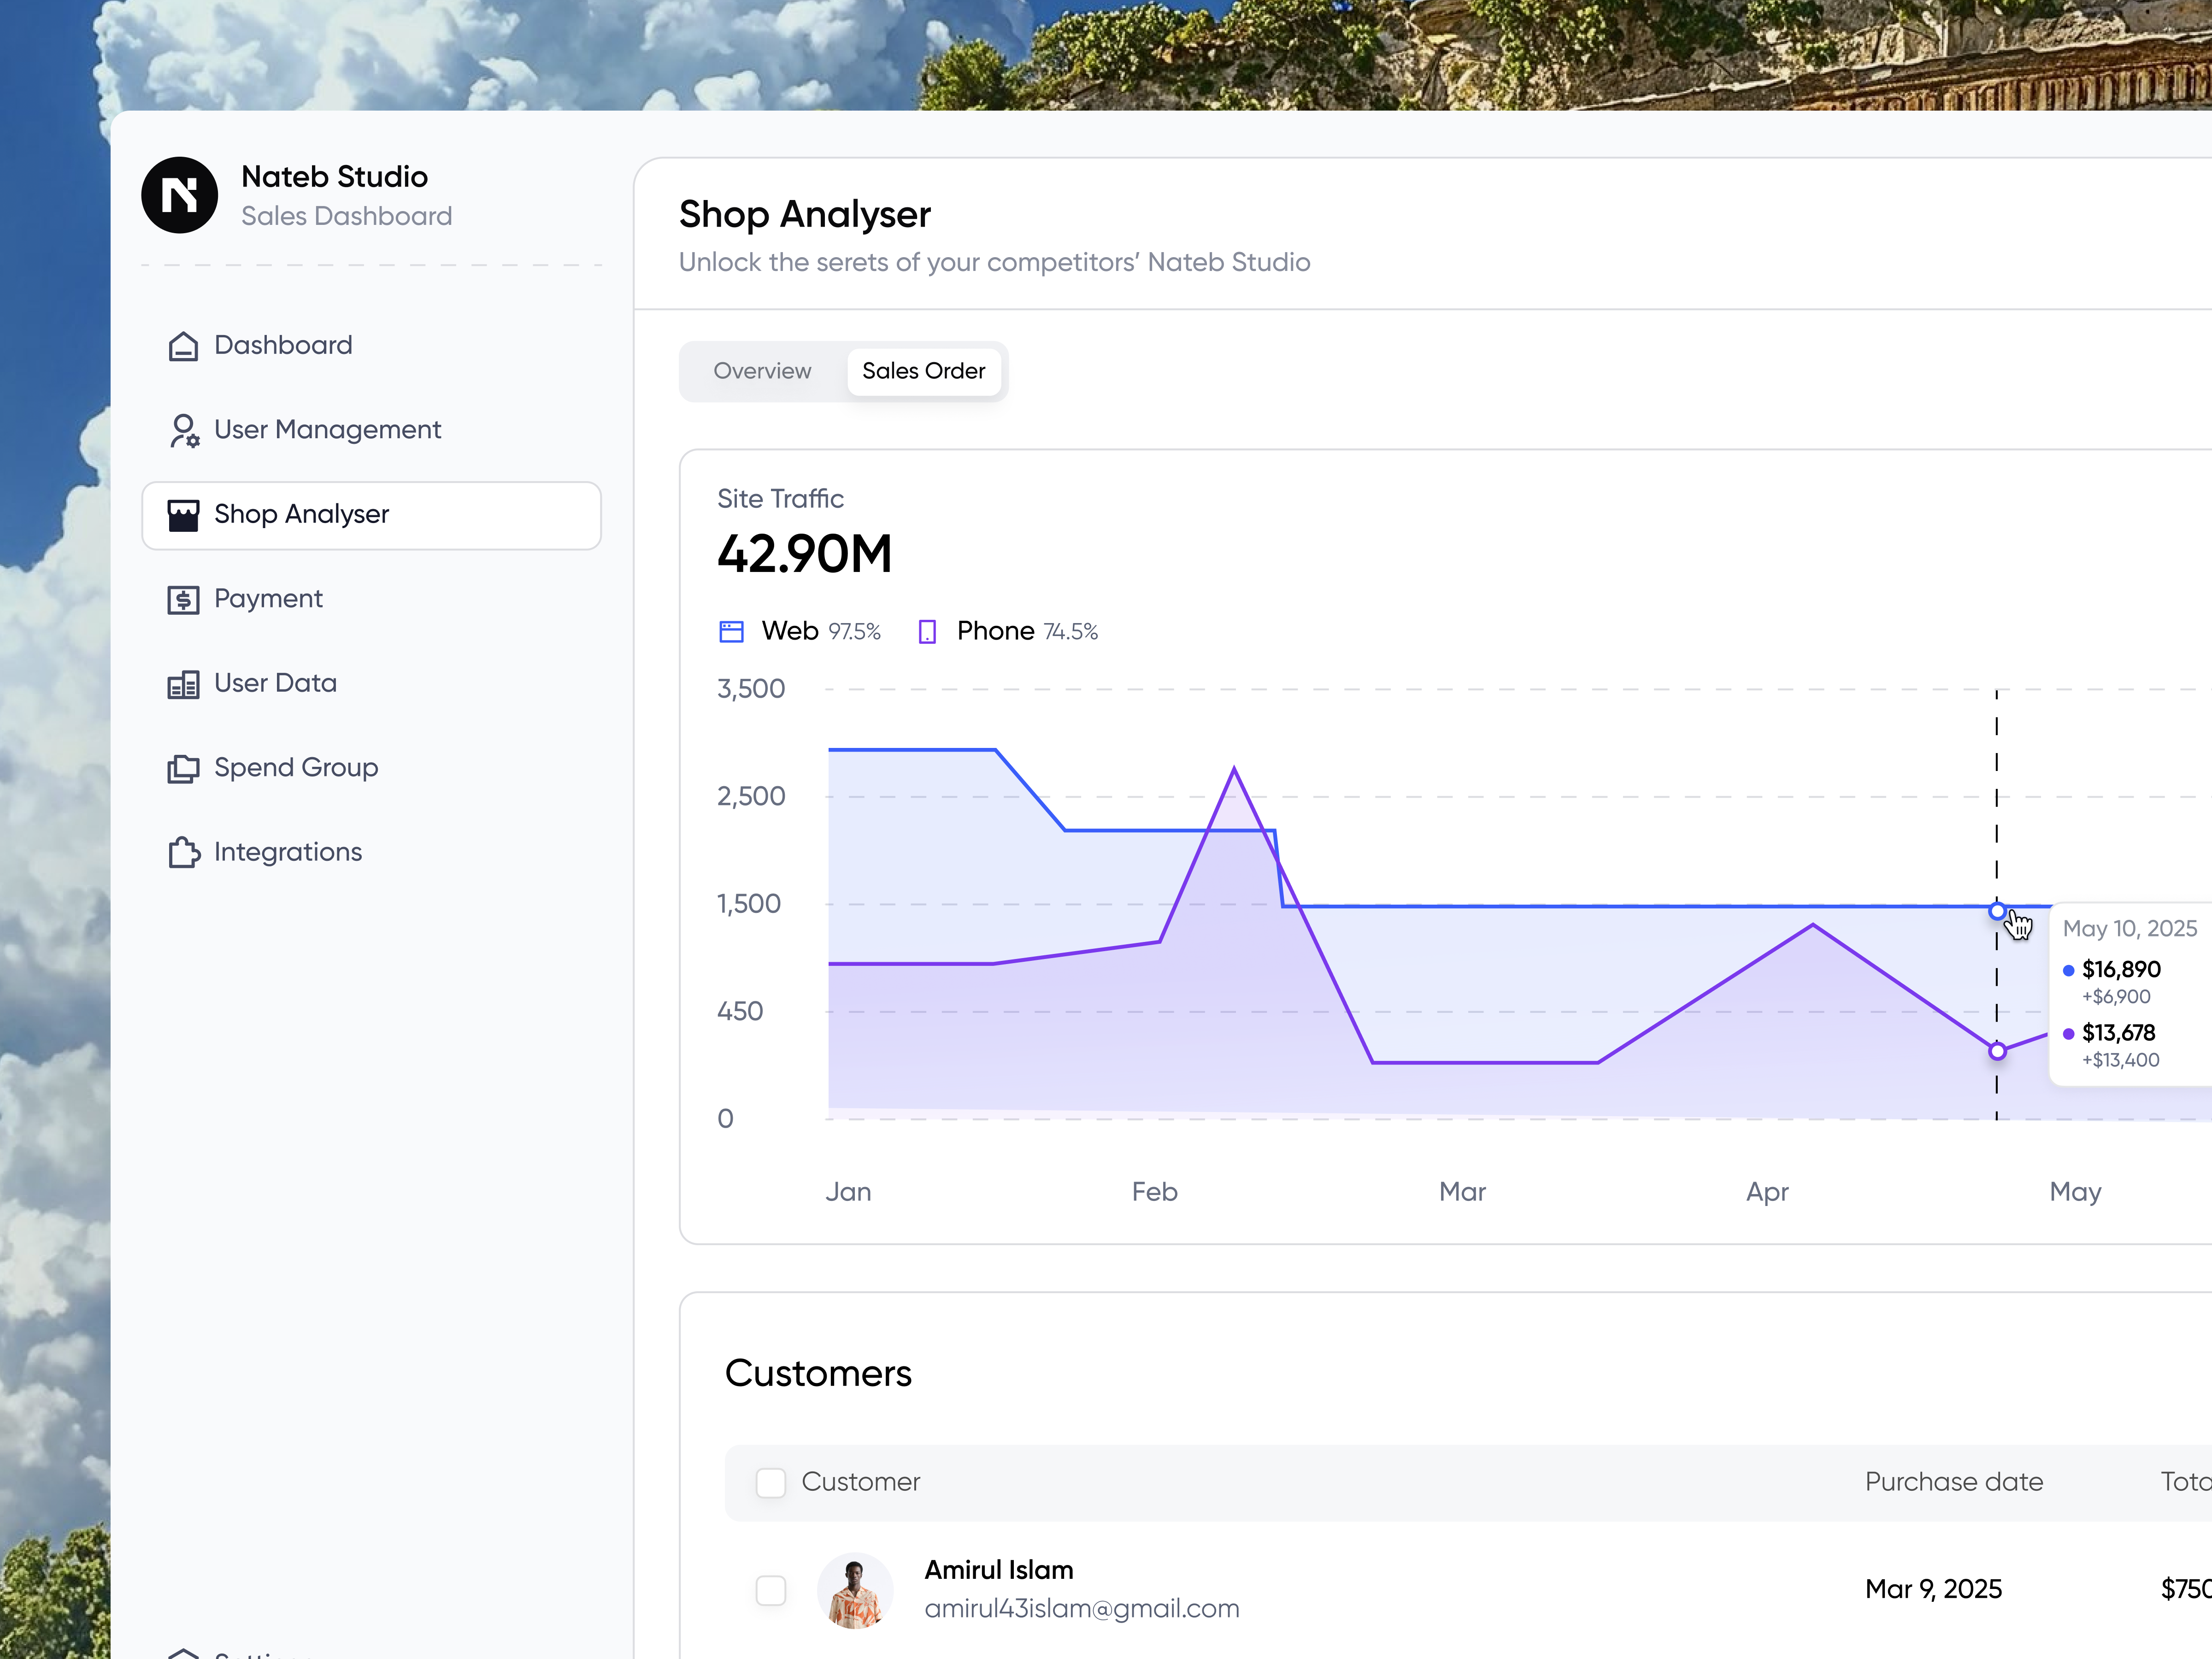Click Amirul Islam's avatar thumbnail
2212x1659 pixels.
coord(854,1590)
